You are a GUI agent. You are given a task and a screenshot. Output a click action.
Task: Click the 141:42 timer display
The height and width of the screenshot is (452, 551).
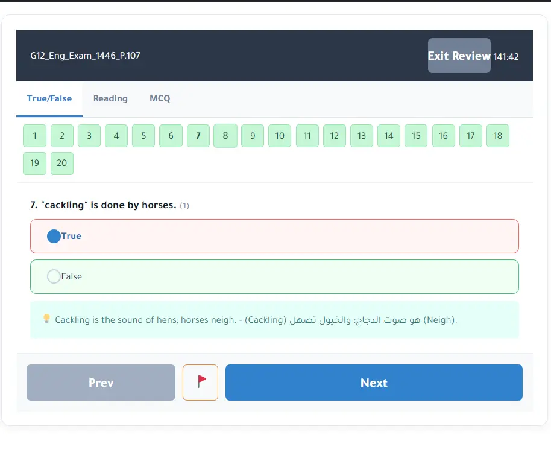506,57
